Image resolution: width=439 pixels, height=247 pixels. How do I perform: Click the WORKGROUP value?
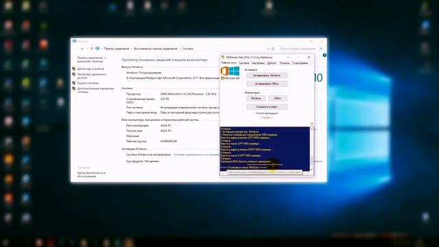click(x=169, y=141)
